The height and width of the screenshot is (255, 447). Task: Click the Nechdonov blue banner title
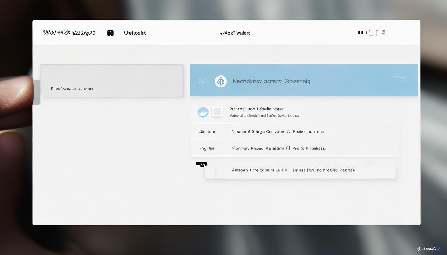[x=271, y=81]
